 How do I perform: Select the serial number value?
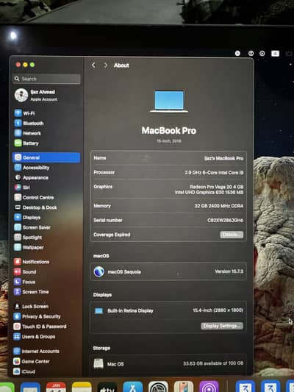(226, 220)
